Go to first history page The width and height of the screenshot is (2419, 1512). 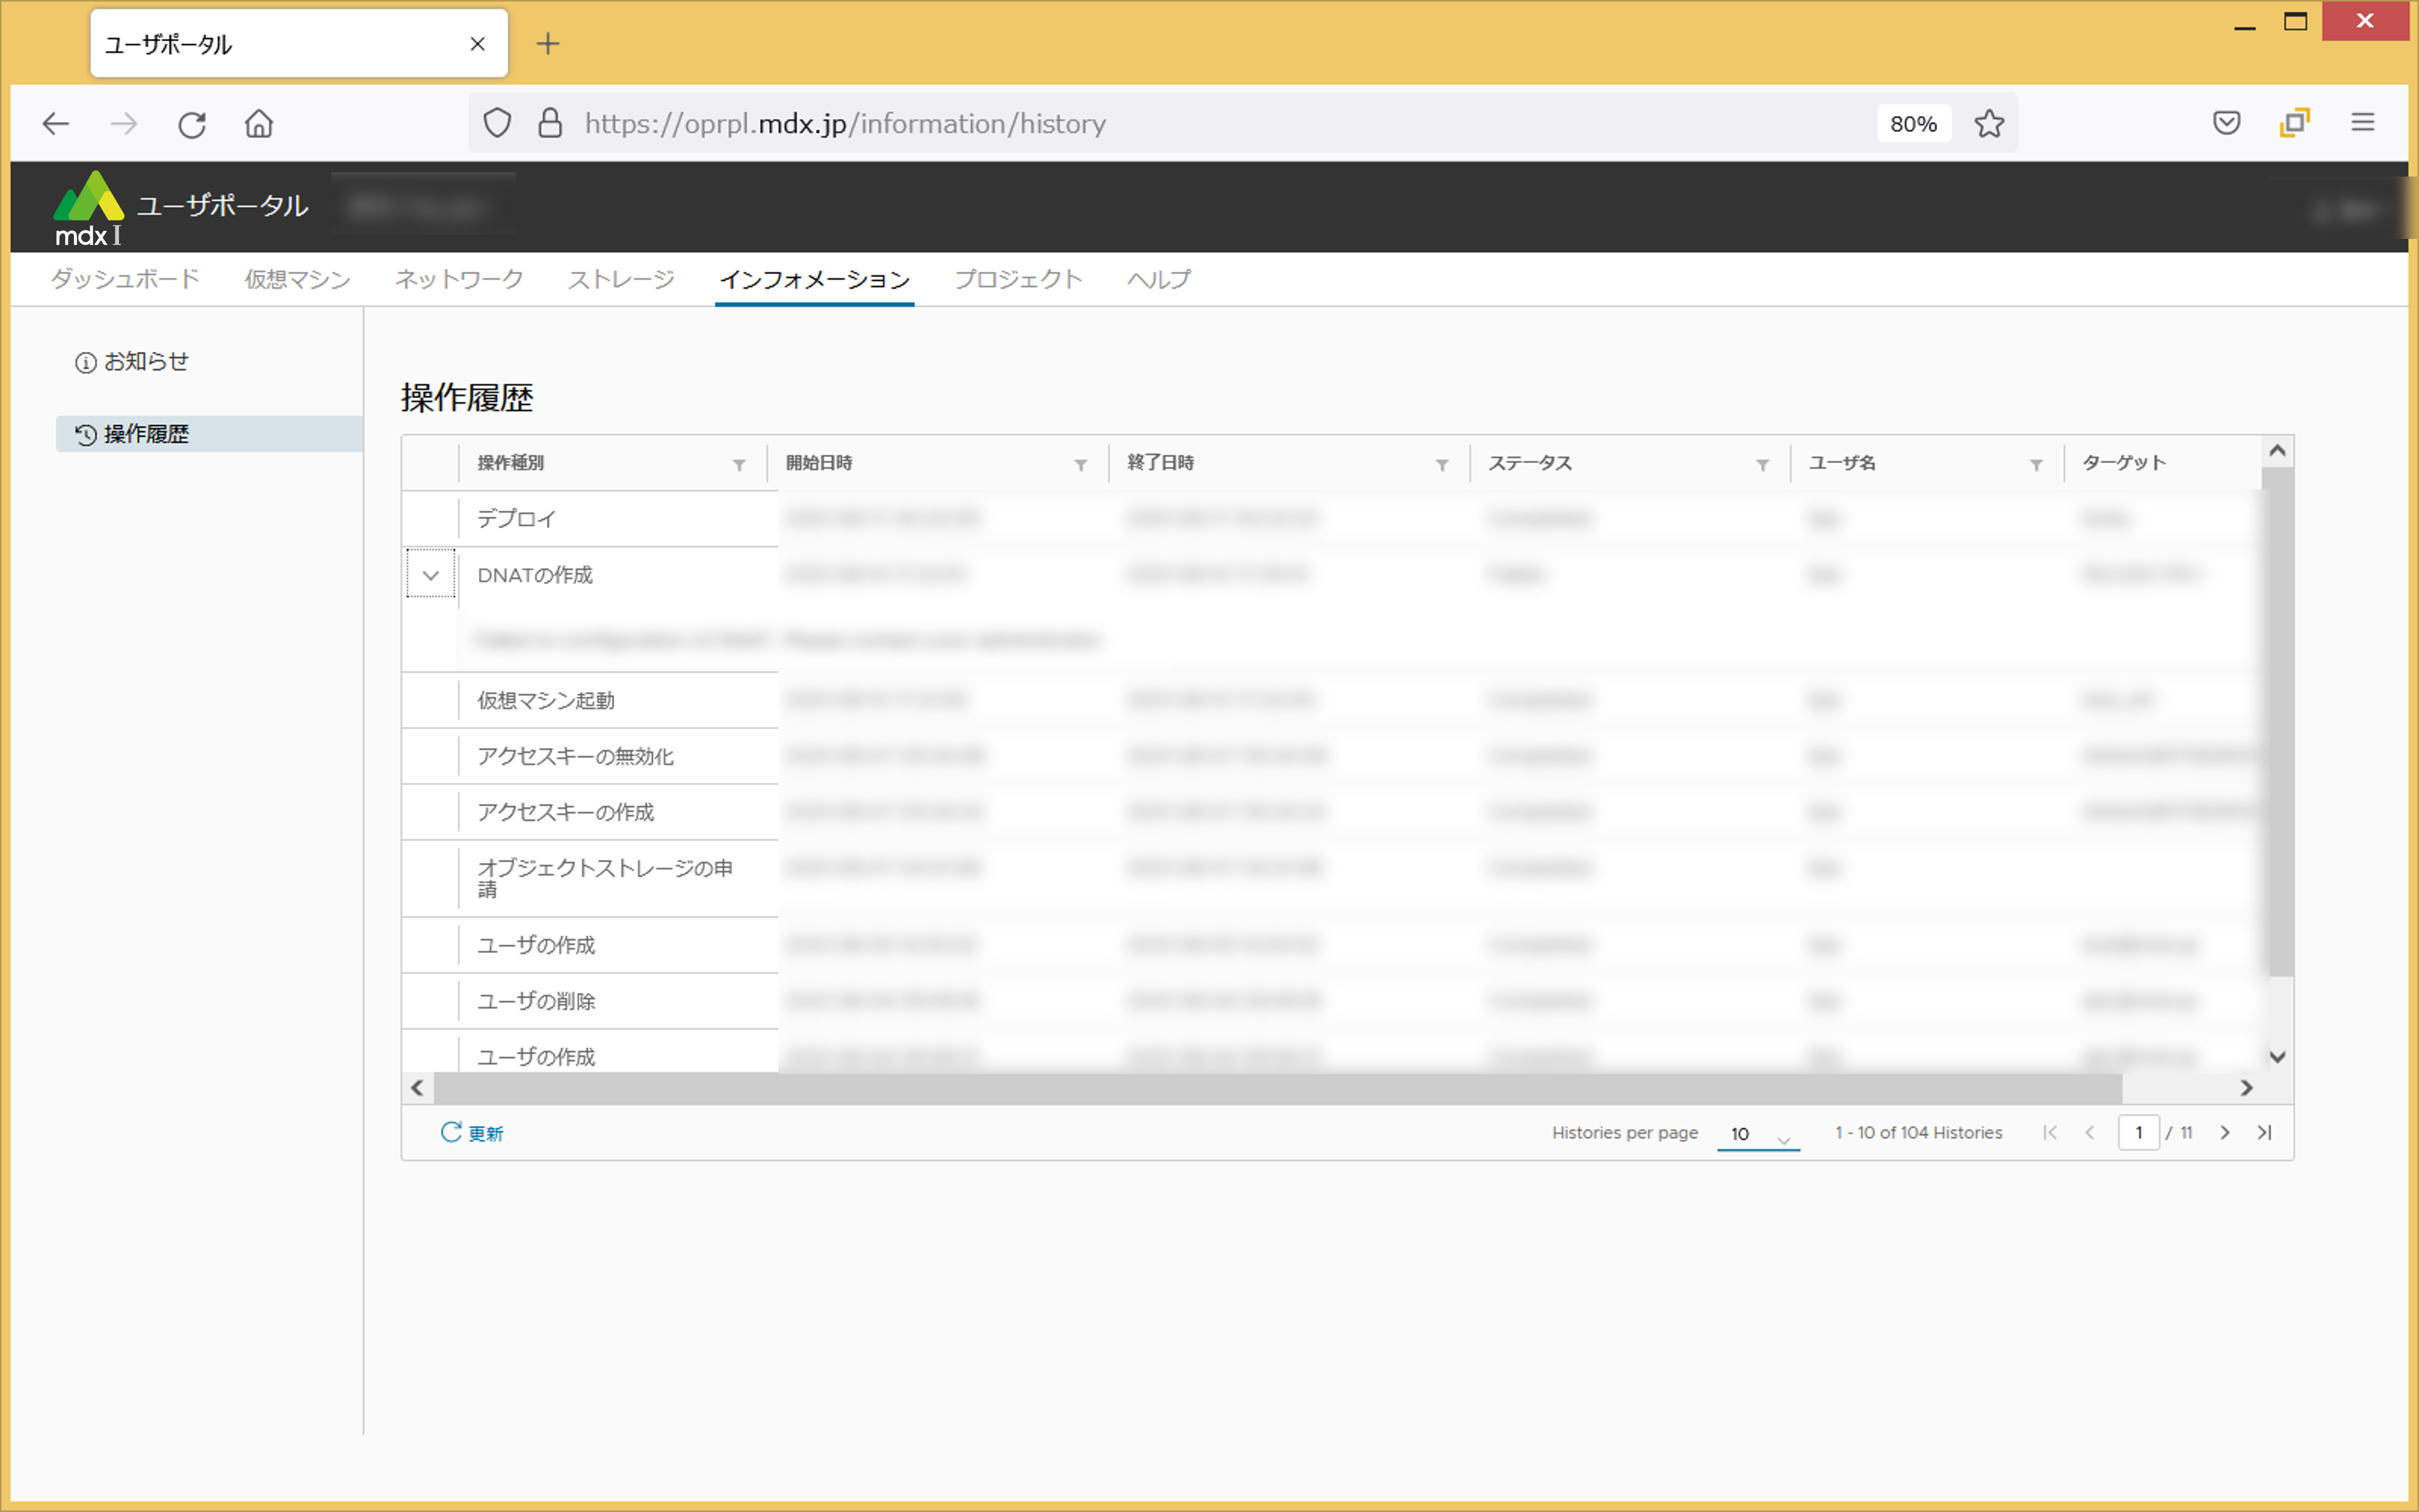pyautogui.click(x=2050, y=1132)
